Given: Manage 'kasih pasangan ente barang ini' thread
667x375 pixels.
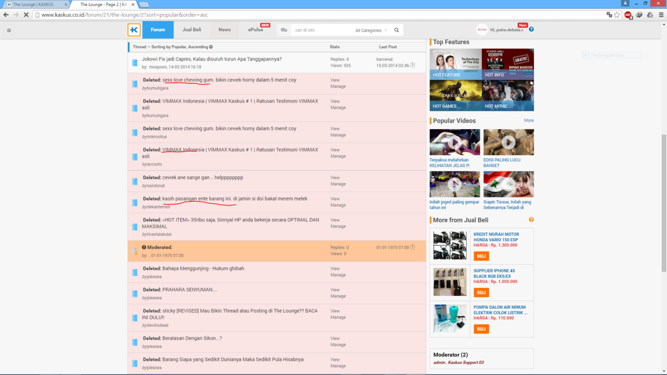Looking at the screenshot, I should coord(338,205).
